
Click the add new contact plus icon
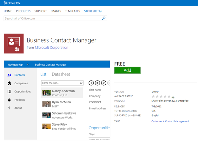coord(91,83)
